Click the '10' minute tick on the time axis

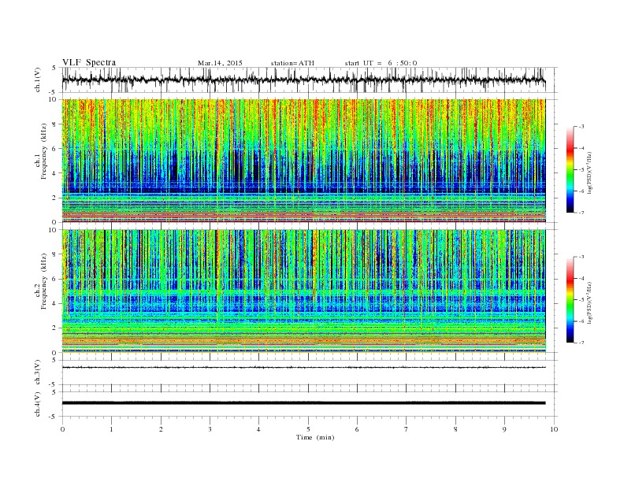point(555,429)
